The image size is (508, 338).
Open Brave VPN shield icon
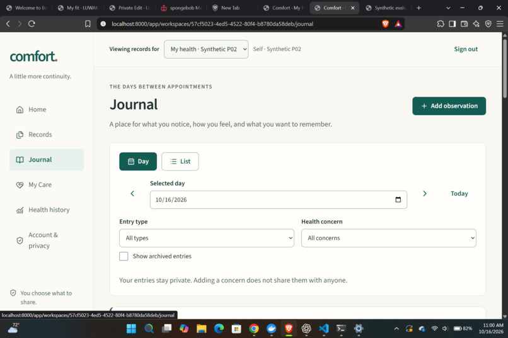point(488,24)
